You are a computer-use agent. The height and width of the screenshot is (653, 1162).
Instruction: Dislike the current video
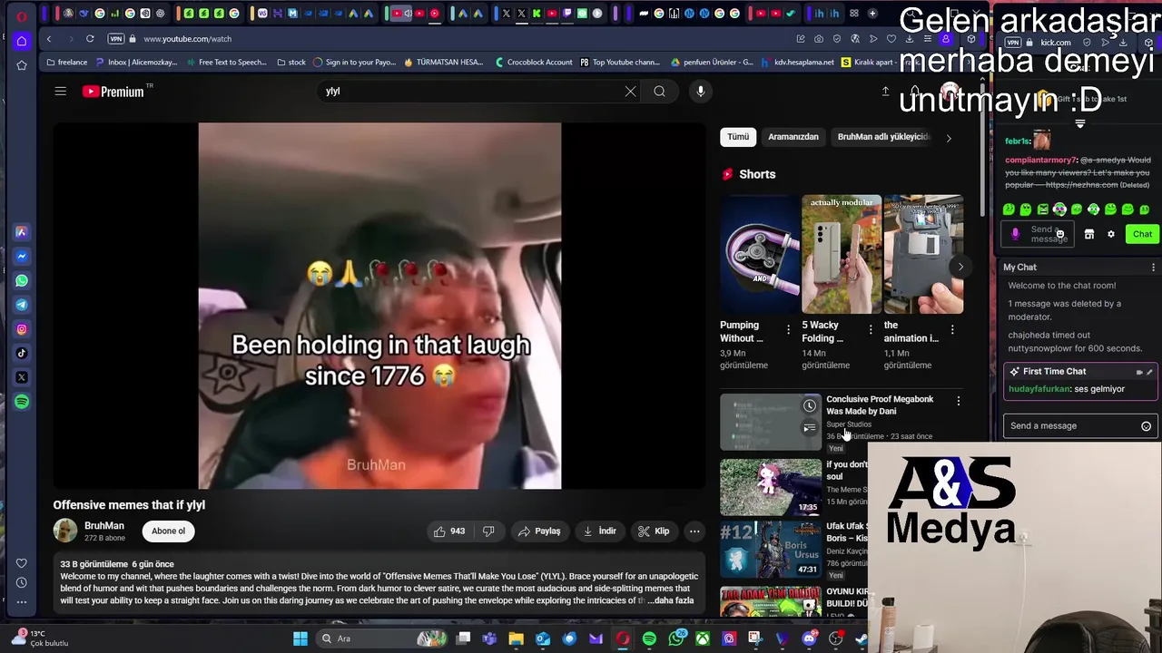[x=488, y=531]
